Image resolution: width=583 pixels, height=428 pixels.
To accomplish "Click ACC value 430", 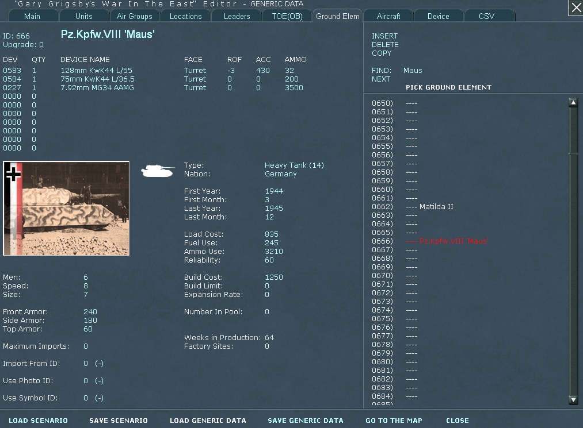I will (263, 71).
